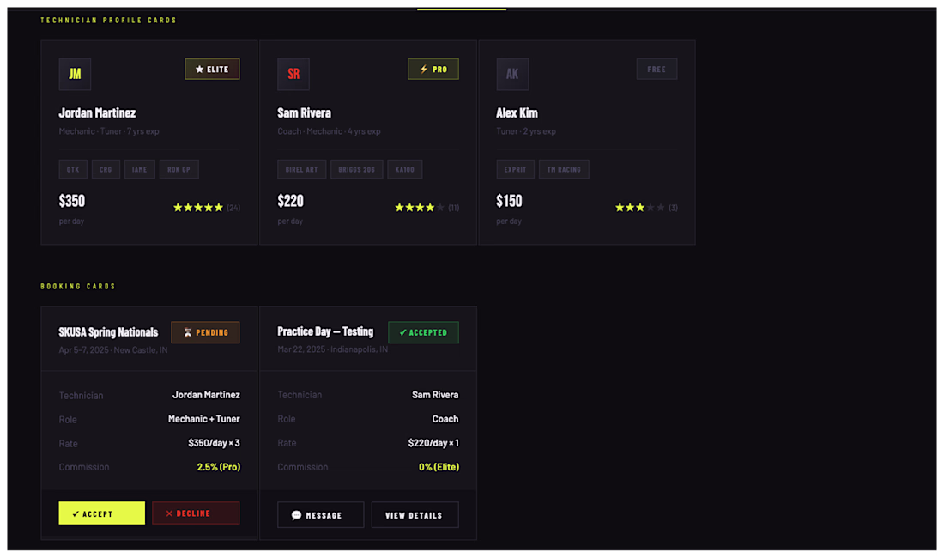
Task: Click the checkmark Accepted status badge
Action: coord(423,332)
